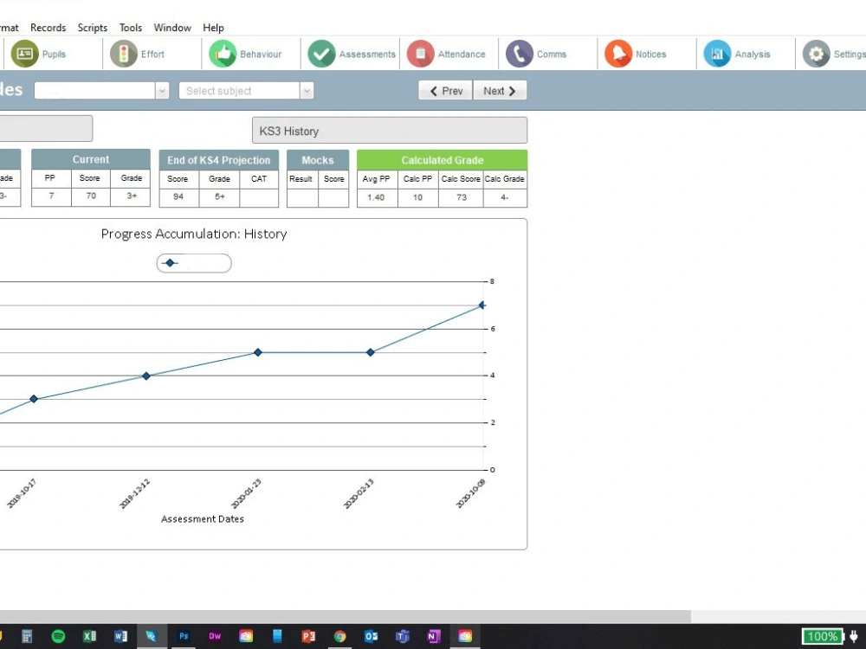Open Outlook from the taskbar
The height and width of the screenshot is (649, 866).
(x=372, y=636)
